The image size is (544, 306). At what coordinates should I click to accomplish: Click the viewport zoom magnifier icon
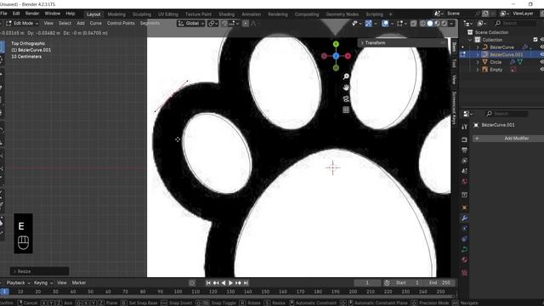pos(346,76)
